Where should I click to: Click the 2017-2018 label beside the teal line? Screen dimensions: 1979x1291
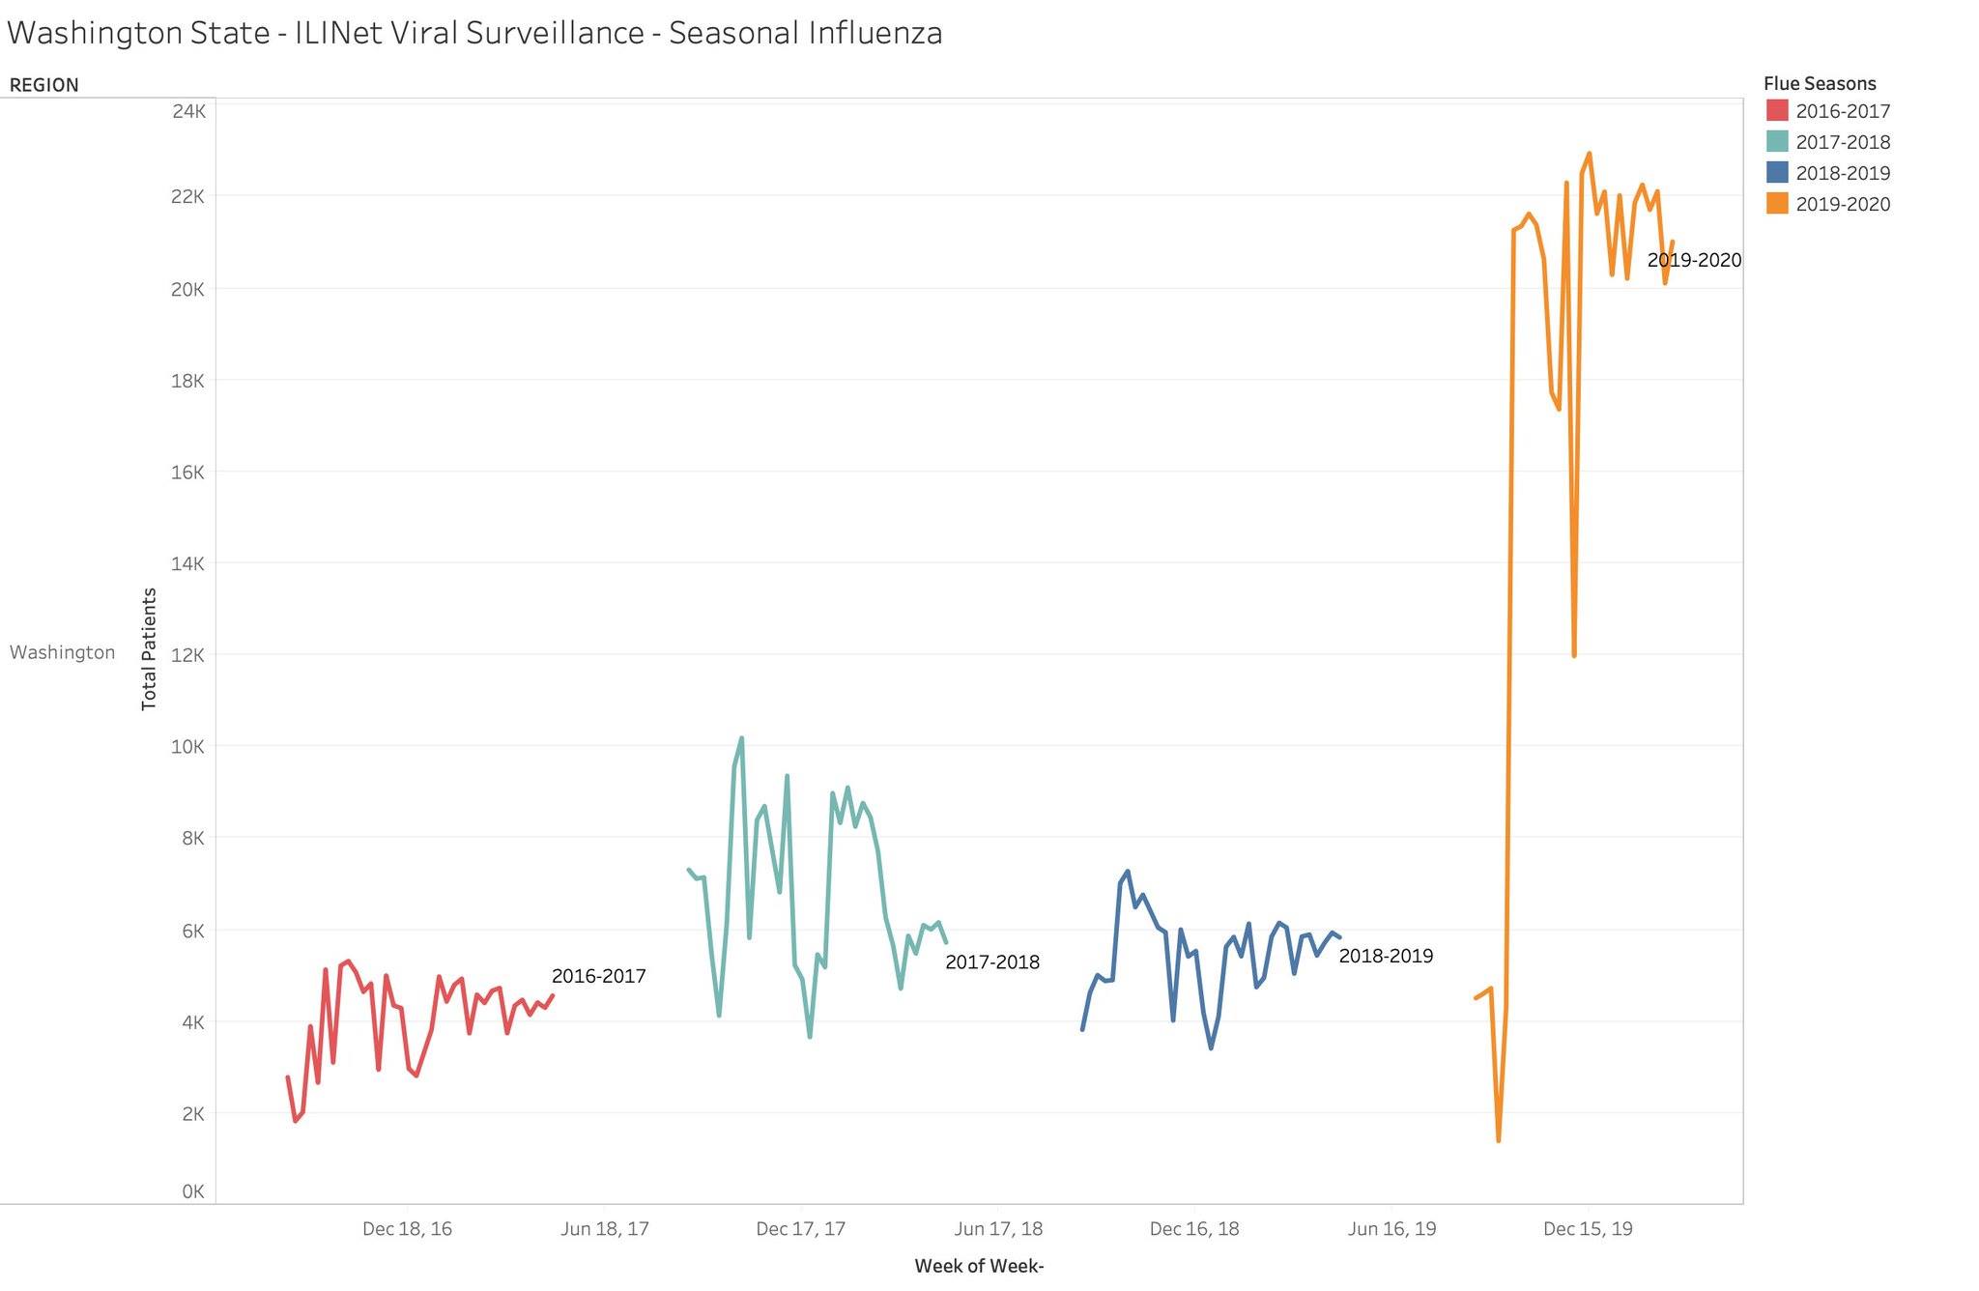click(991, 962)
